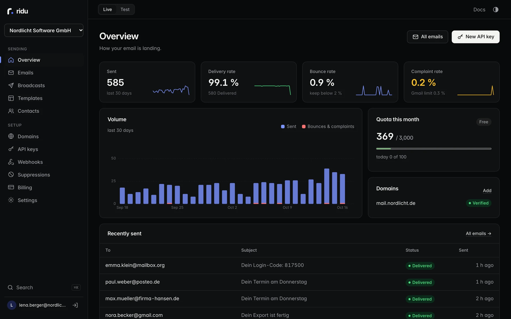
Task: Click the Delivered status for max.mueller
Action: click(420, 299)
